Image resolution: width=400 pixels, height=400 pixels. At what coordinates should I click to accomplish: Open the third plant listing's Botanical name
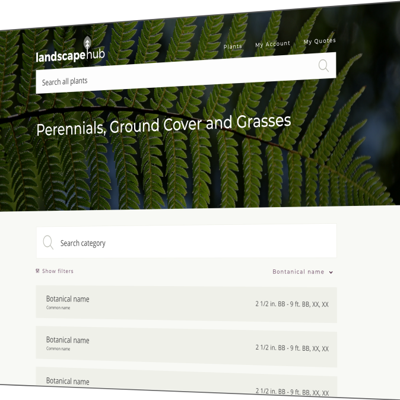(68, 381)
